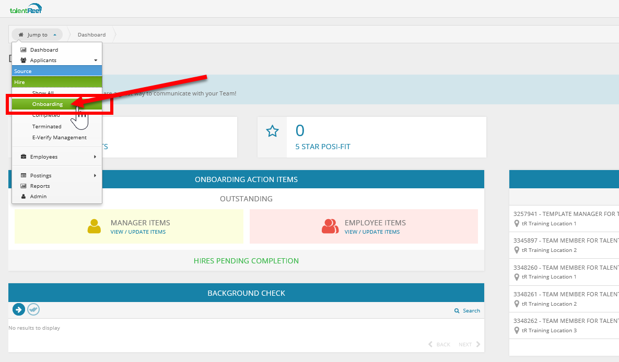Click the talentReef logo
This screenshot has width=619, height=362.
coord(26,9)
